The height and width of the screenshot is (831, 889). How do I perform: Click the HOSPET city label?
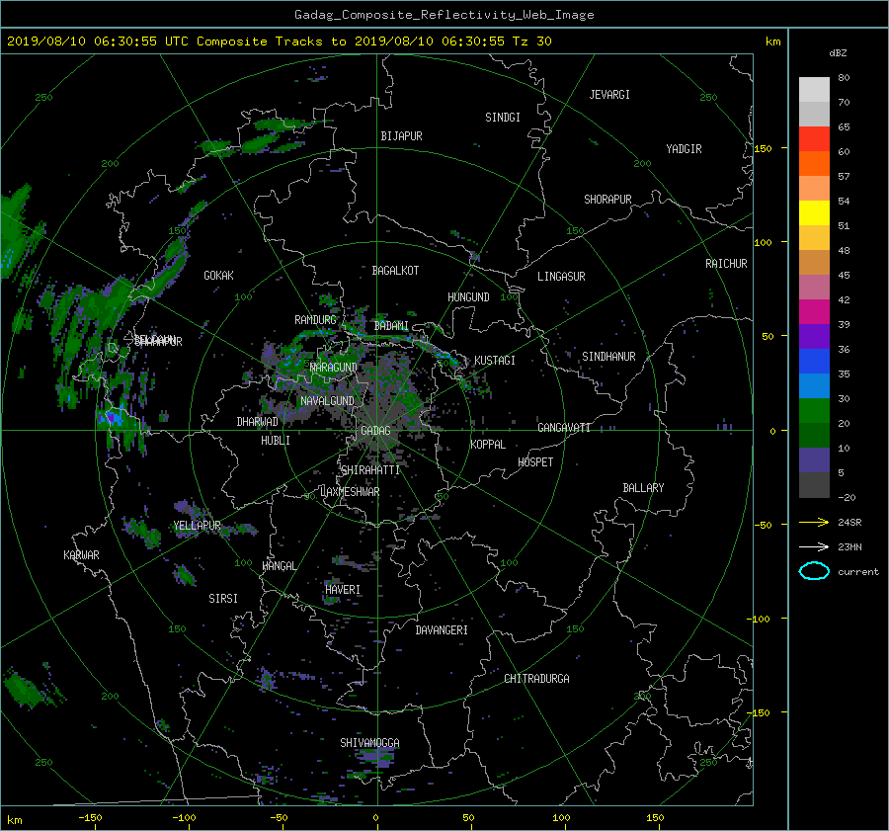click(x=535, y=462)
